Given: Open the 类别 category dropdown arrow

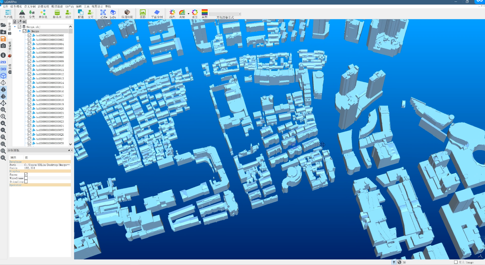Looking at the screenshot, I should point(188,14).
